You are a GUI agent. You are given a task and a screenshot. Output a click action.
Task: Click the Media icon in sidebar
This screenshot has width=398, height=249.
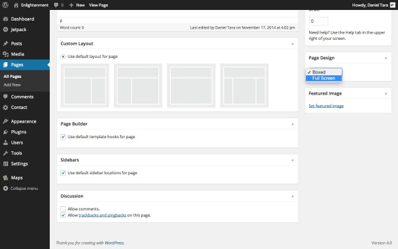point(6,54)
